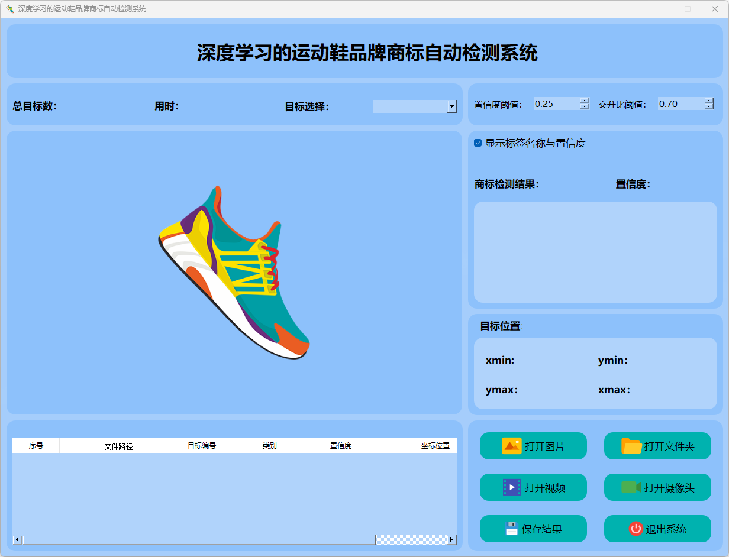
Task: Click the film icon for Open Video
Action: coord(511,487)
